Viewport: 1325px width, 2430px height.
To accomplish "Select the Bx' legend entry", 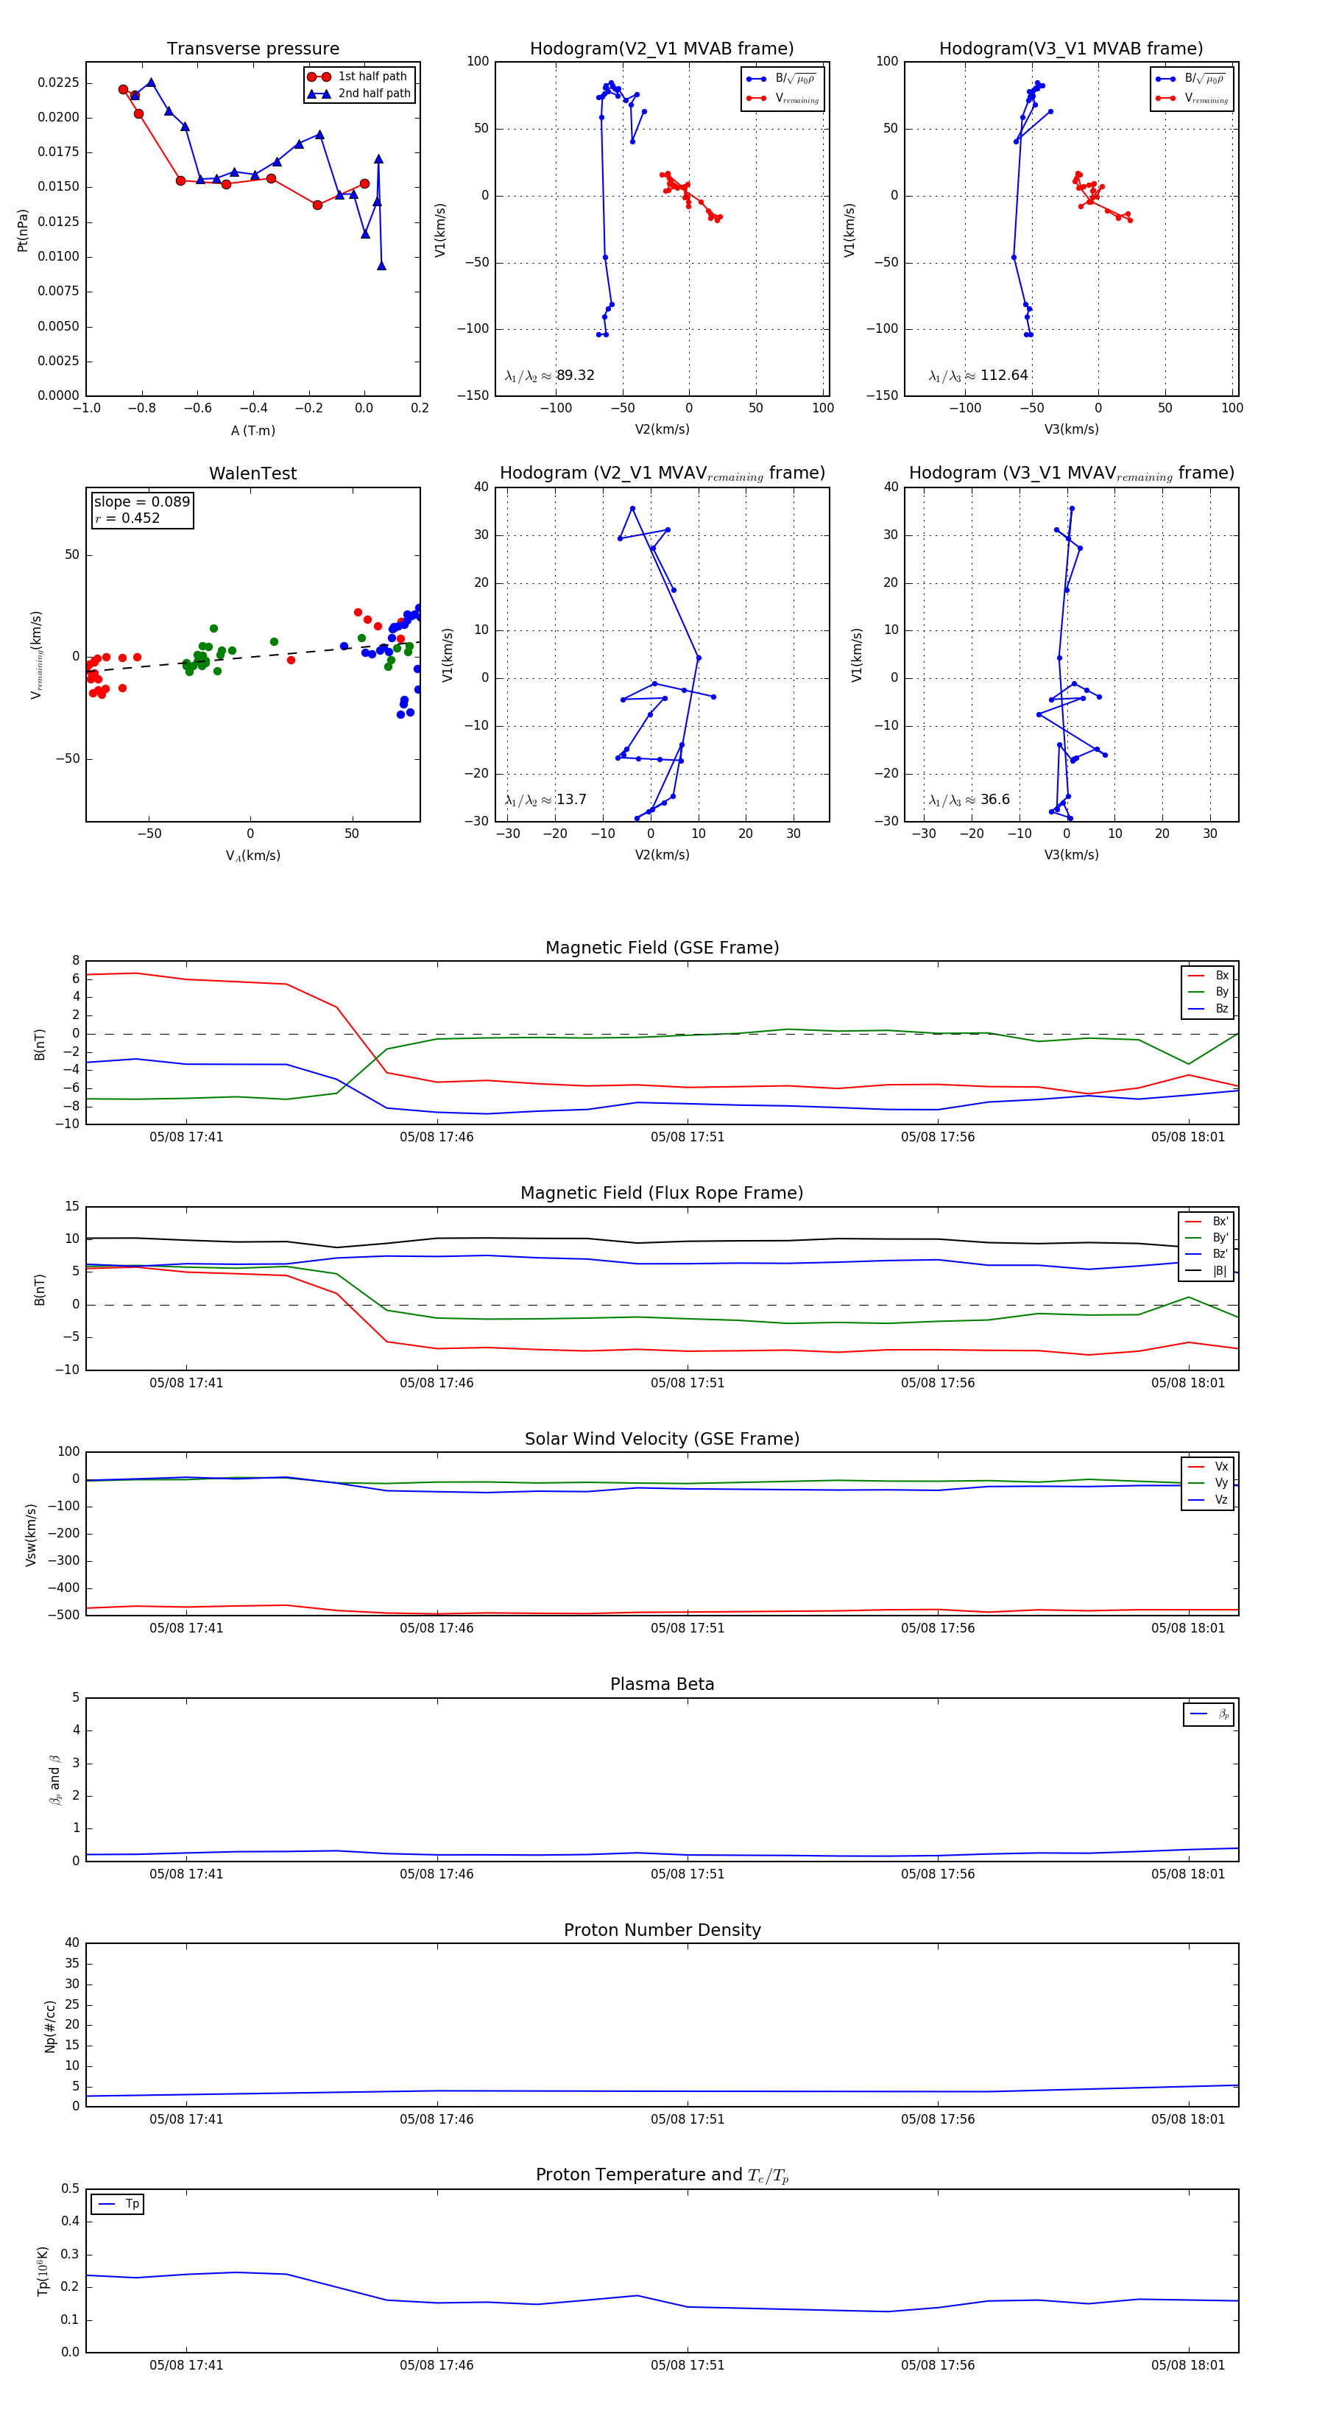I will coord(1207,1221).
